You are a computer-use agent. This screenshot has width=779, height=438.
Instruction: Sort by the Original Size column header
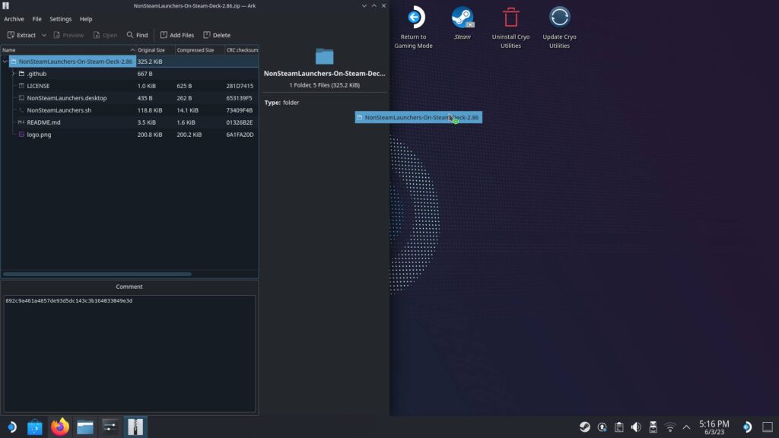(x=151, y=50)
